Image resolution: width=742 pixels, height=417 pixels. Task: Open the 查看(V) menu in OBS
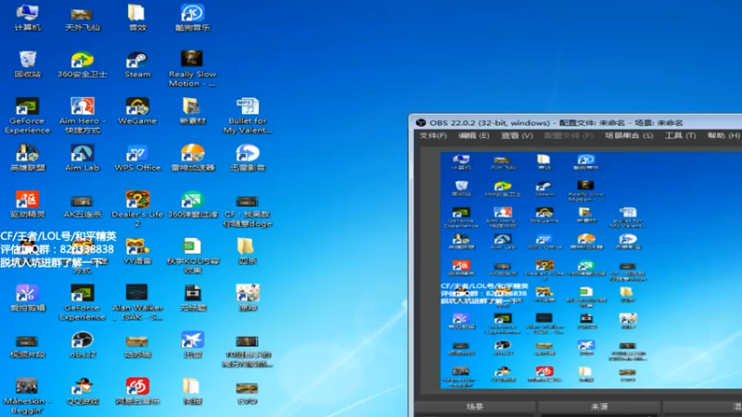point(517,135)
